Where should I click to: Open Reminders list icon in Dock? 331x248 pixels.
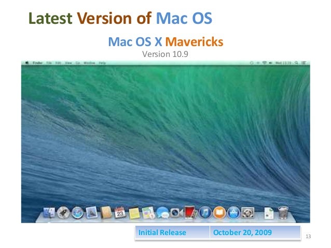pyautogui.click(x=148, y=213)
